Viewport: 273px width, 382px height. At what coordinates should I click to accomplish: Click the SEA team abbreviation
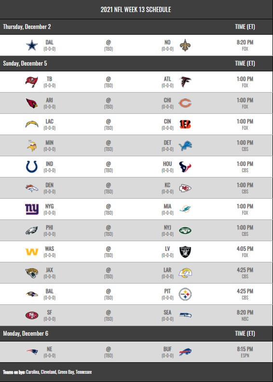tap(167, 313)
